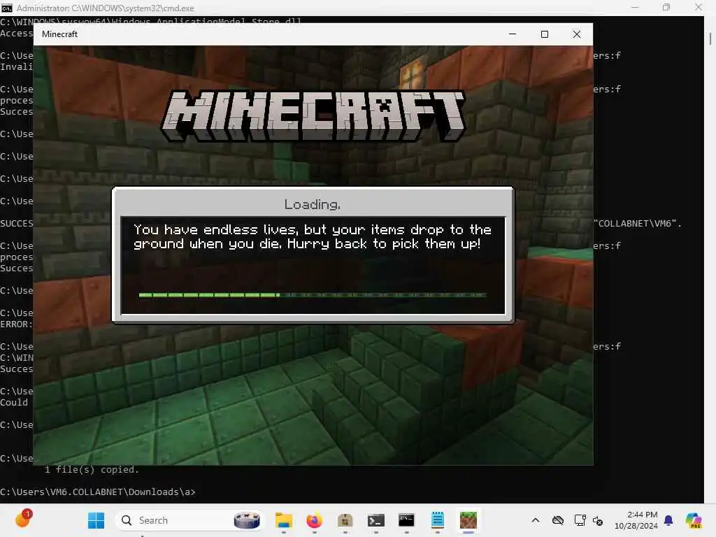Open the widgets icon with notification badge

23,520
